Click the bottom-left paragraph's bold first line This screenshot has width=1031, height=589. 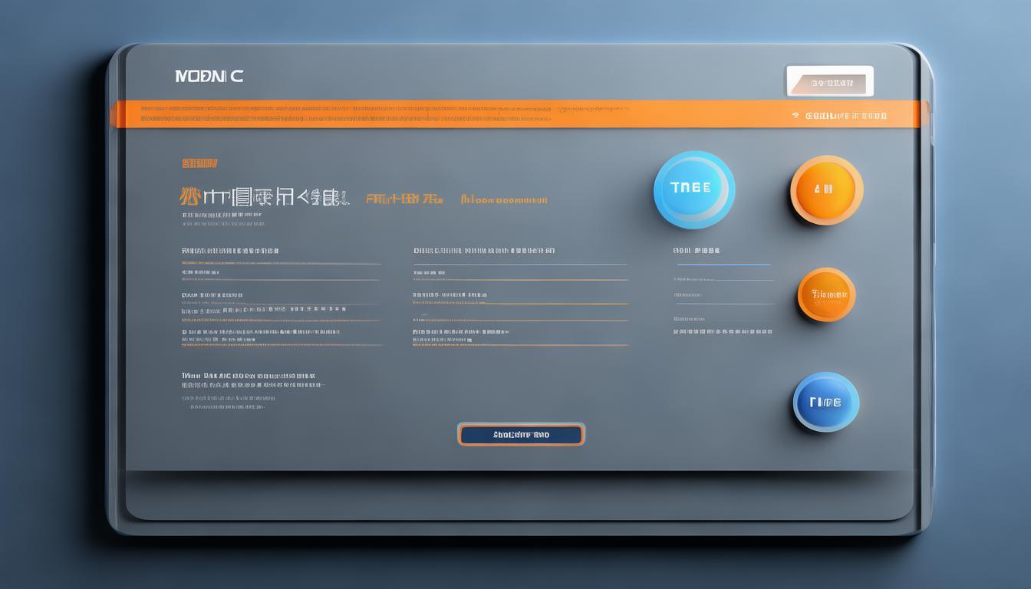(x=249, y=377)
